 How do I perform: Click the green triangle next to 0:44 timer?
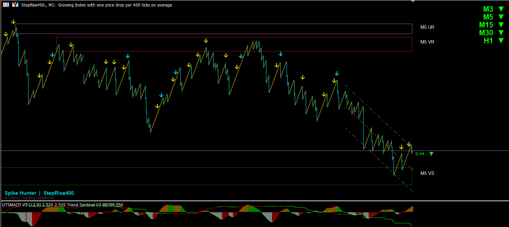coord(432,154)
